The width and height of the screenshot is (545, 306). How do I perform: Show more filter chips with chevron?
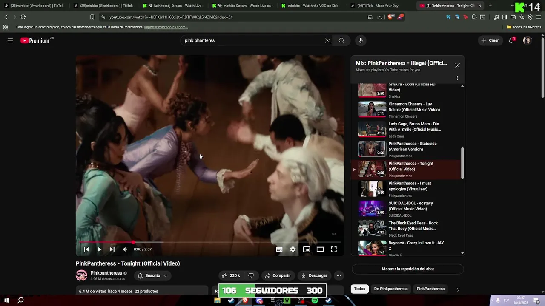point(458,289)
